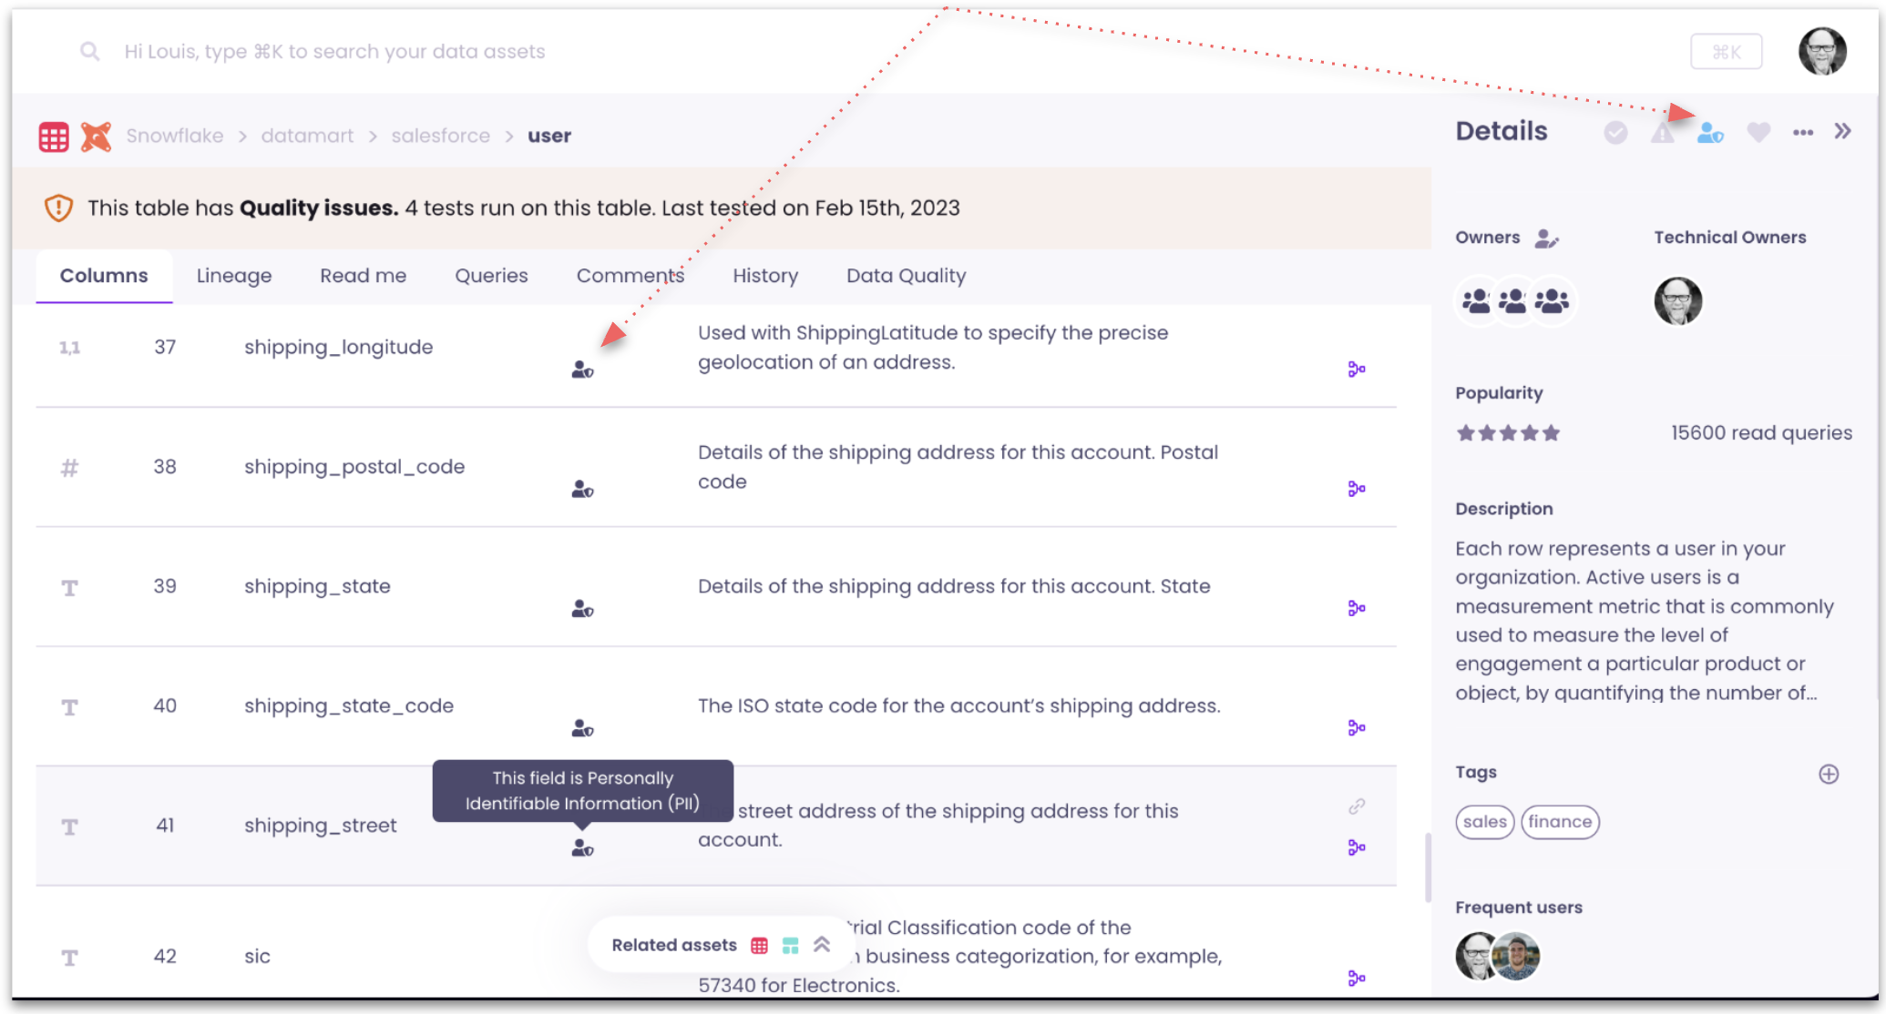Add a new tag with plus icon
1886x1014 pixels.
[1828, 774]
